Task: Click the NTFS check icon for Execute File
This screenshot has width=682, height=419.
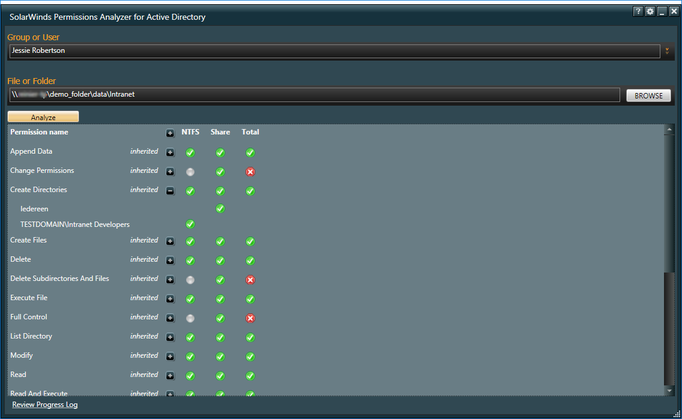Action: click(x=190, y=299)
